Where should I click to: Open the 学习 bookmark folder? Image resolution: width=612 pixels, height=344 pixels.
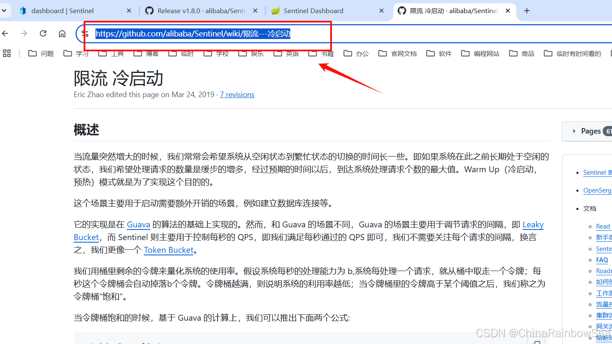pos(76,53)
